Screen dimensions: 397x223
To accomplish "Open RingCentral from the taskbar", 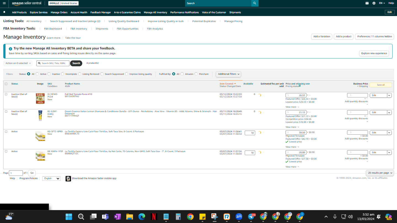I will pyautogui.click(x=227, y=217).
